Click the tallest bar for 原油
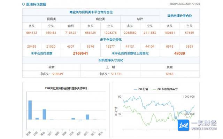The width and height of the screenshot is (223, 139). pyautogui.click(x=30, y=110)
